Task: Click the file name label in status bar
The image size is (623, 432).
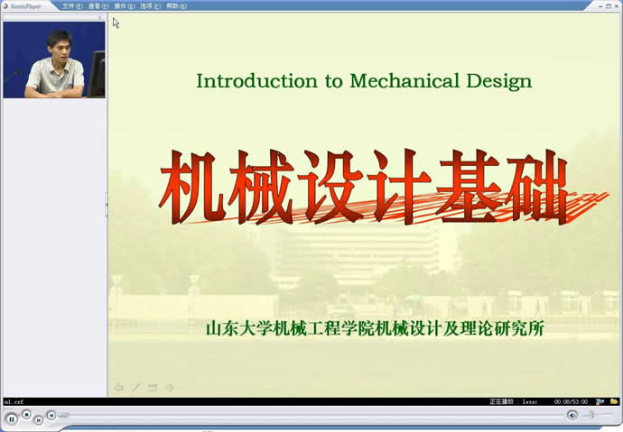Action: pos(14,402)
